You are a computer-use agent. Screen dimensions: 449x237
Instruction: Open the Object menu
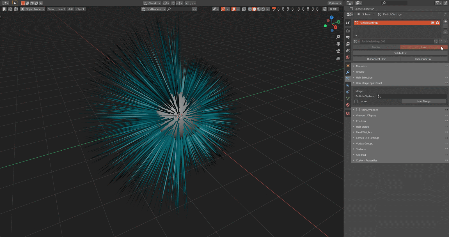pos(80,9)
